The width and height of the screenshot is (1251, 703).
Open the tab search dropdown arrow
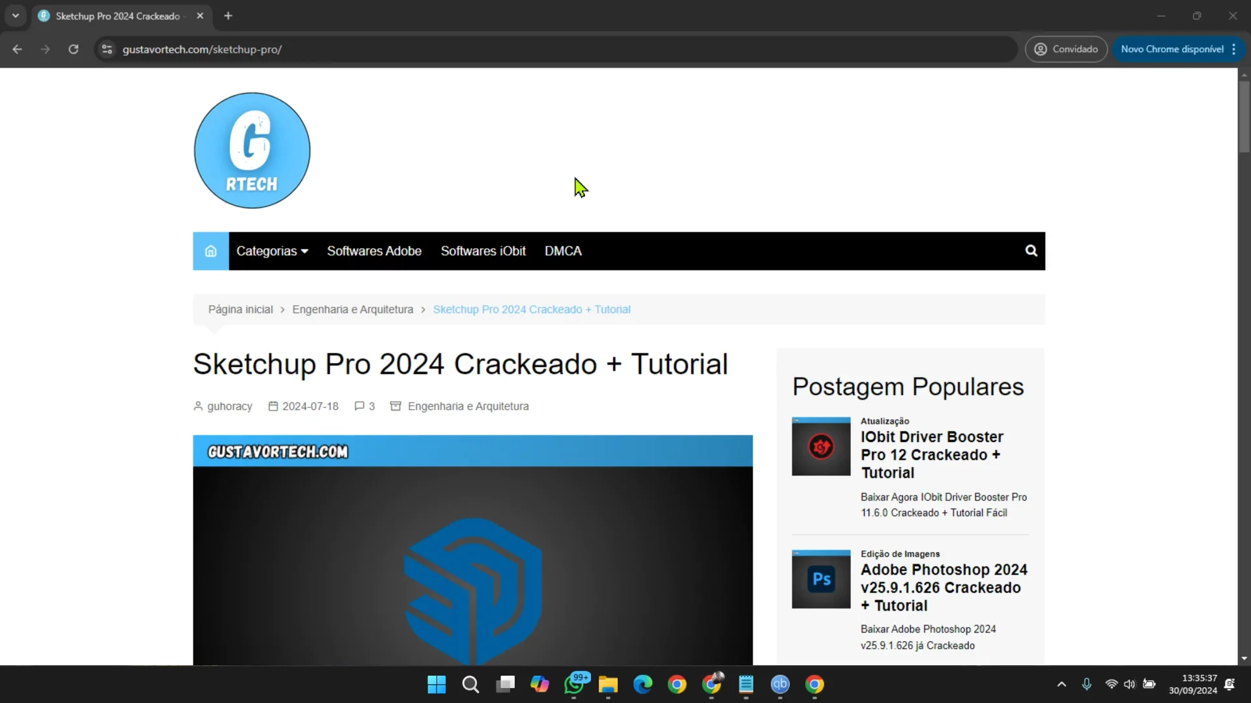(x=16, y=16)
